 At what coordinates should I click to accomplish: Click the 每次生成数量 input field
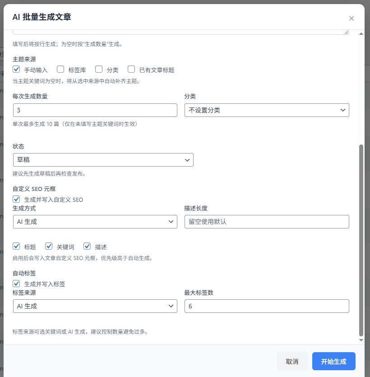[x=95, y=110]
